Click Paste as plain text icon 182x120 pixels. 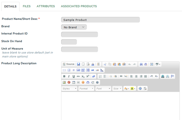(119, 64)
